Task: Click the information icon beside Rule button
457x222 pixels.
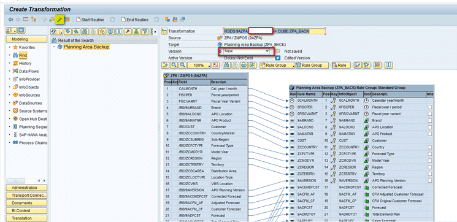Action: click(388, 65)
